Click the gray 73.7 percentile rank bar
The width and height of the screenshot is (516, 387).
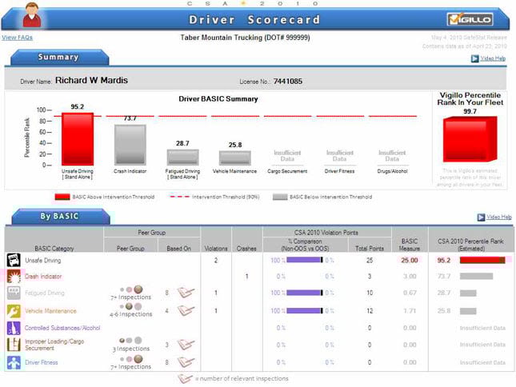(477, 276)
